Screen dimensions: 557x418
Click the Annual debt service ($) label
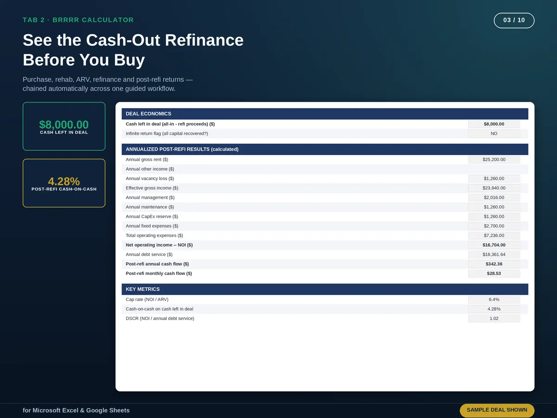click(149, 255)
